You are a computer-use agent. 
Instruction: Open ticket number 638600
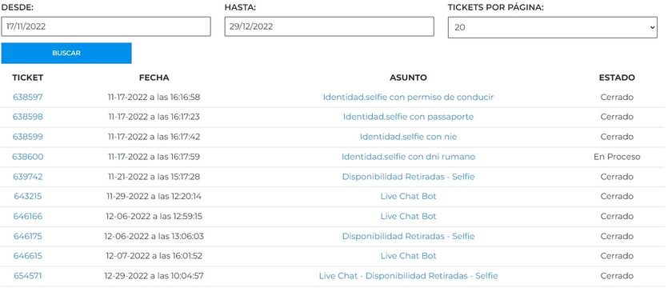tap(28, 157)
